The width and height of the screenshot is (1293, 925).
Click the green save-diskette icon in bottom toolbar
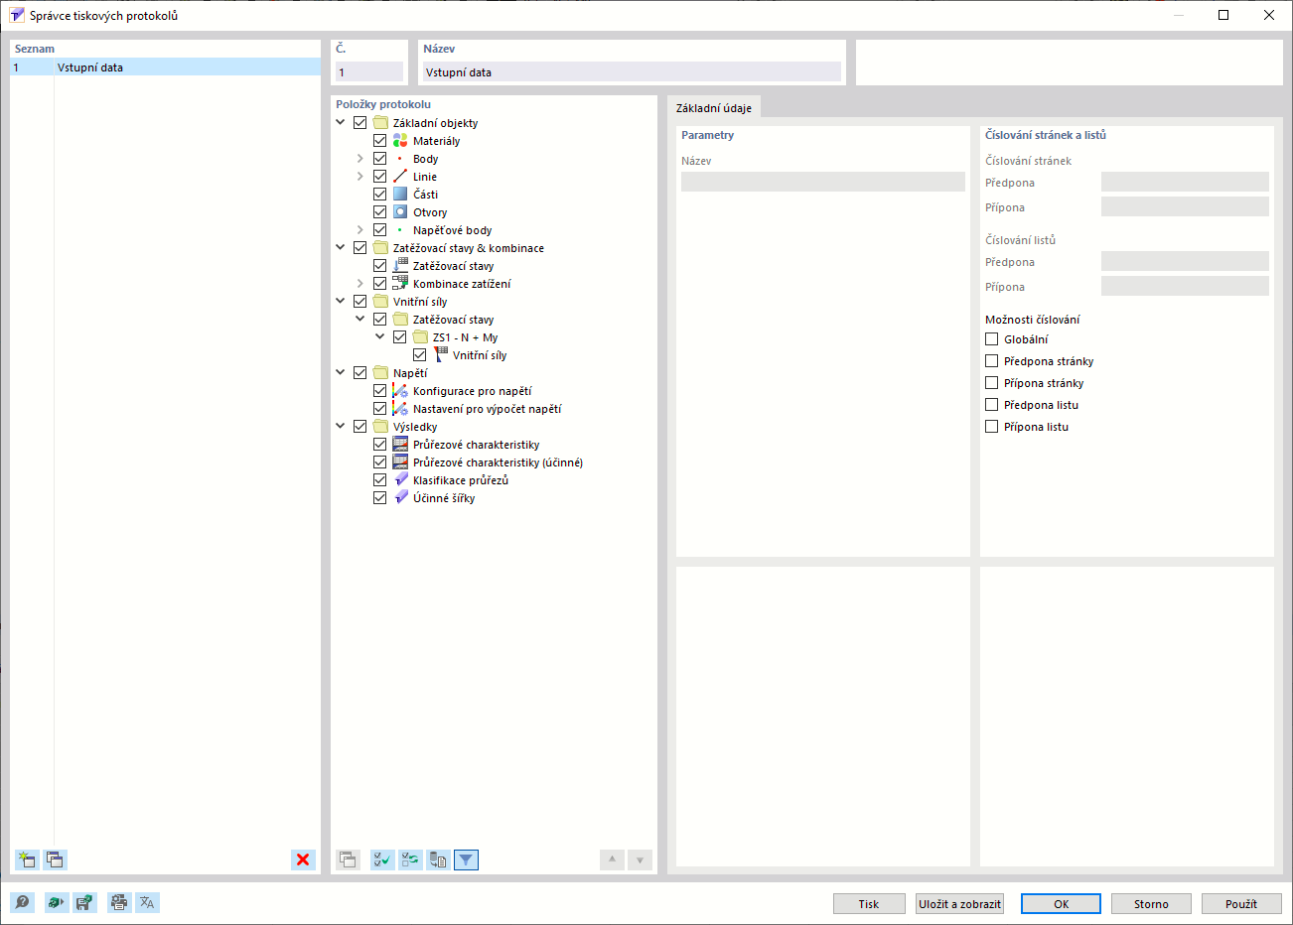tap(84, 902)
